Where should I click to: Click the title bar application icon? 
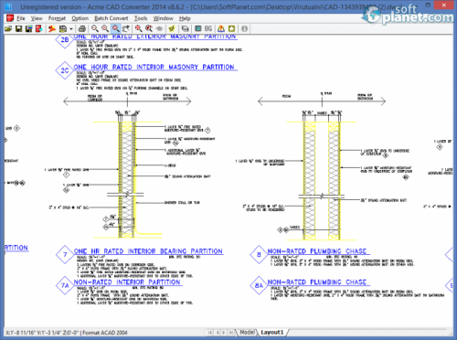[x=8, y=6]
